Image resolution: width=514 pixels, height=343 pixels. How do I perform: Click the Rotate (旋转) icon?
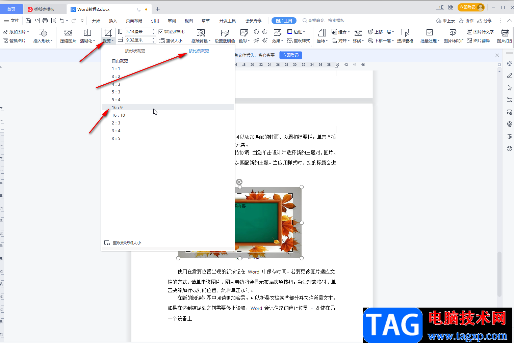pyautogui.click(x=322, y=33)
